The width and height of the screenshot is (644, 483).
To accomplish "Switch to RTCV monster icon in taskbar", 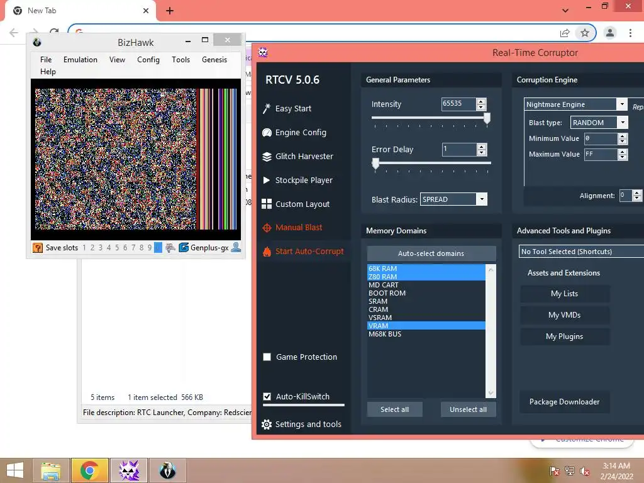I will (128, 470).
